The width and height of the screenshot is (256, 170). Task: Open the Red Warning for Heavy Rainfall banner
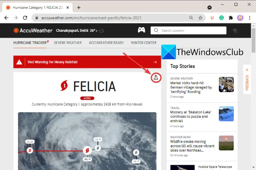point(87,62)
